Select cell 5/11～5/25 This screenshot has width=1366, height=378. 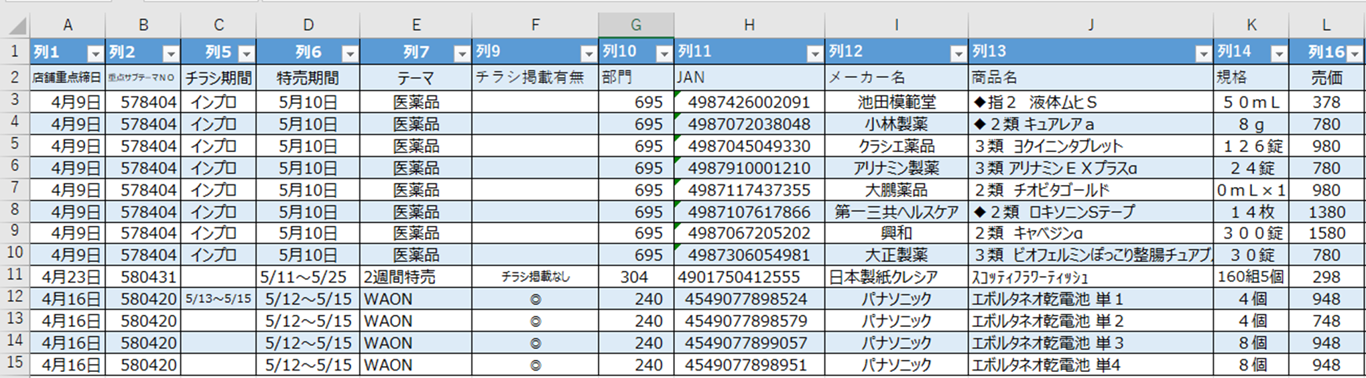pos(308,277)
